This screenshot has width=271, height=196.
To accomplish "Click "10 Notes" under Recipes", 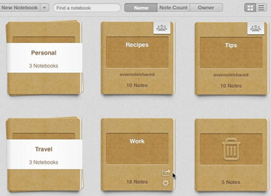I will point(137,85).
